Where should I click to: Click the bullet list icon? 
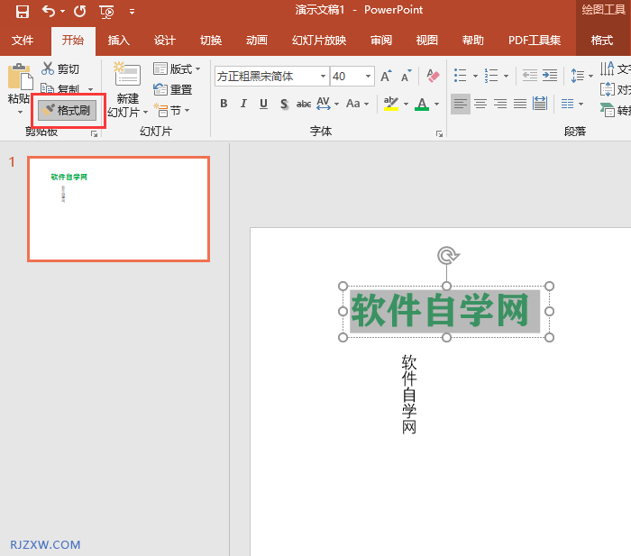461,77
